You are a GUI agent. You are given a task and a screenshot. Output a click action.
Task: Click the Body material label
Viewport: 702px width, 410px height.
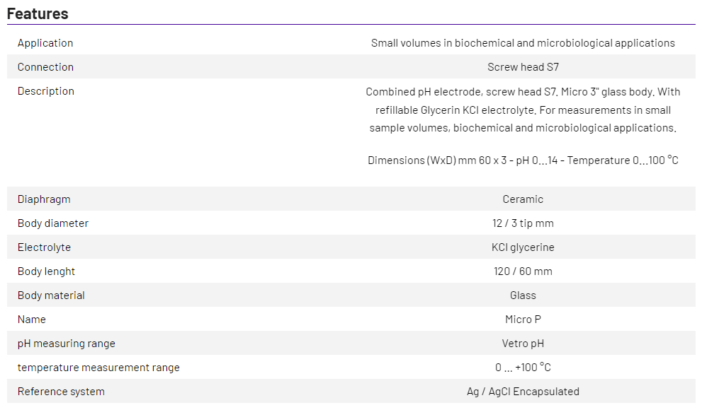[x=51, y=295]
